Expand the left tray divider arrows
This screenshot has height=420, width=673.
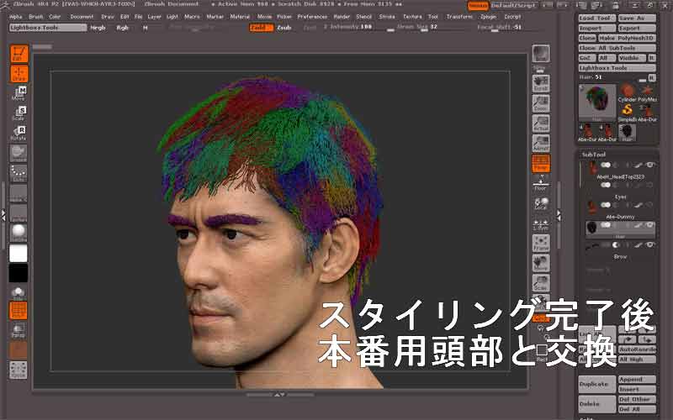point(3,216)
